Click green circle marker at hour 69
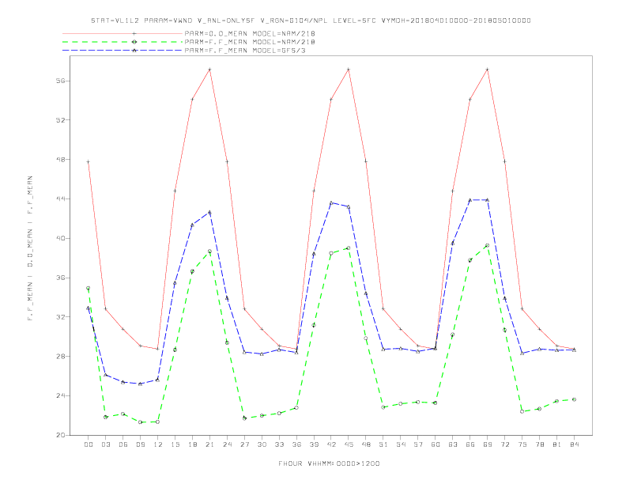The width and height of the screenshot is (626, 484). tap(488, 246)
